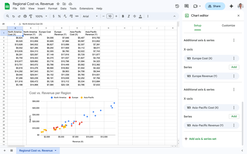Screen dimensions: 247x154
Task: Decrease decimal places
Action: [65, 16]
